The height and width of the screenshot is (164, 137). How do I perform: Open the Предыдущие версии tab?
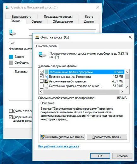58,17
